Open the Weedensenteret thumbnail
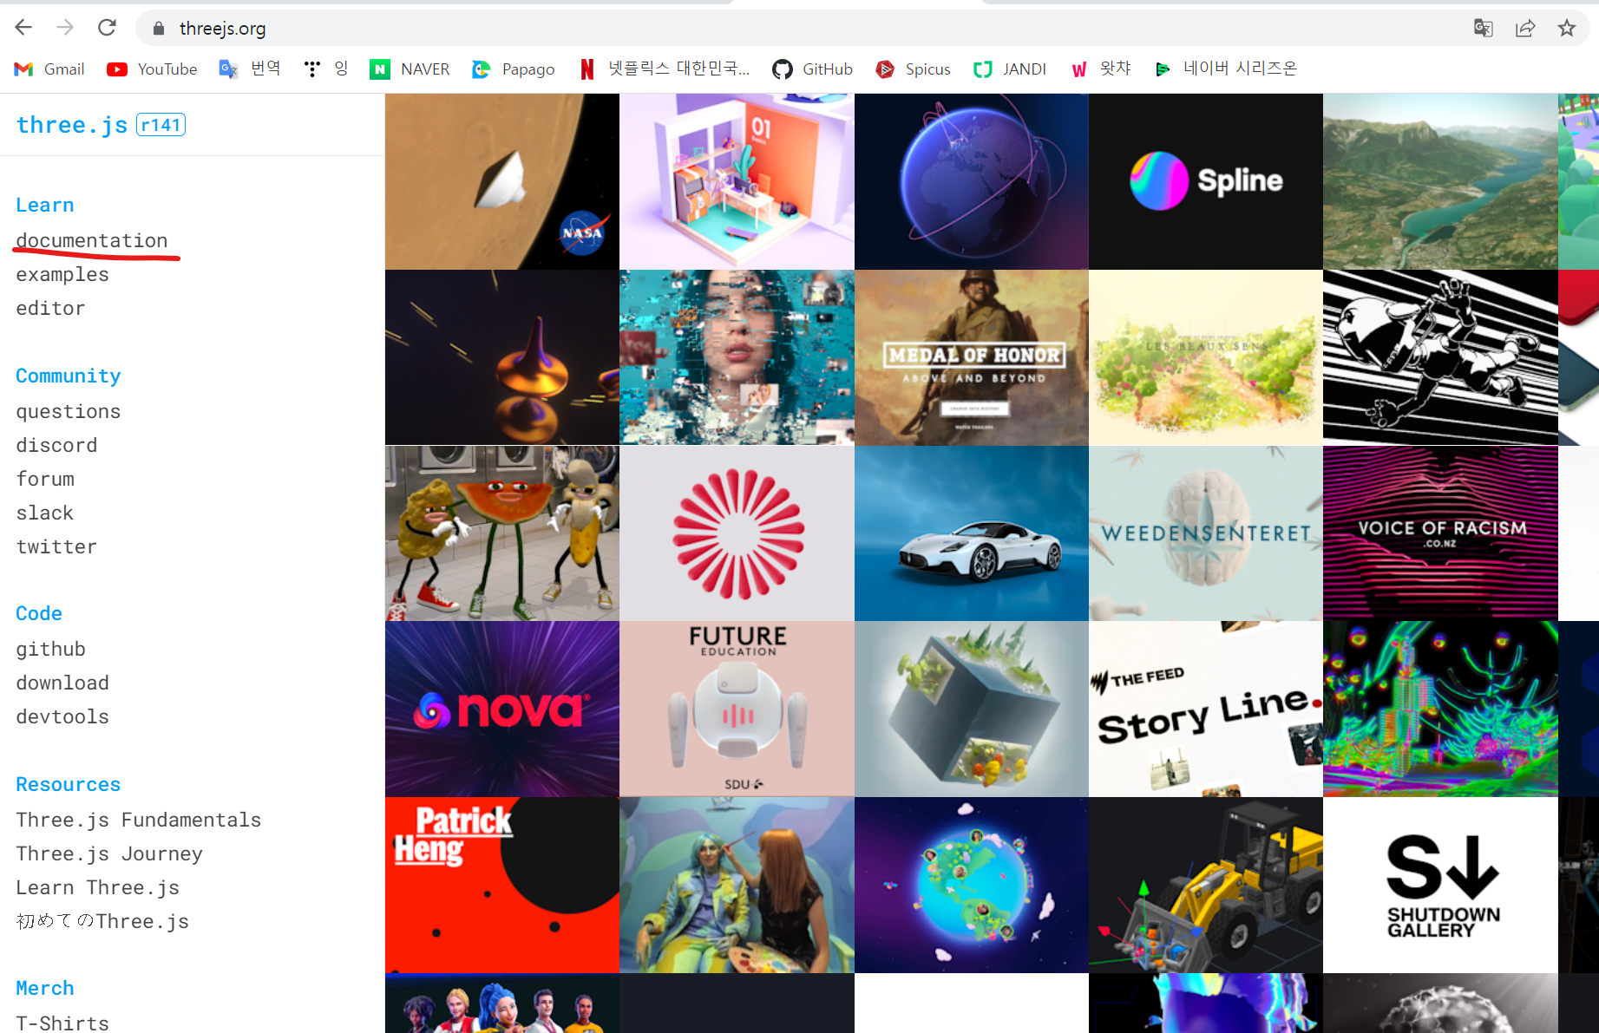The width and height of the screenshot is (1599, 1033). [1205, 533]
